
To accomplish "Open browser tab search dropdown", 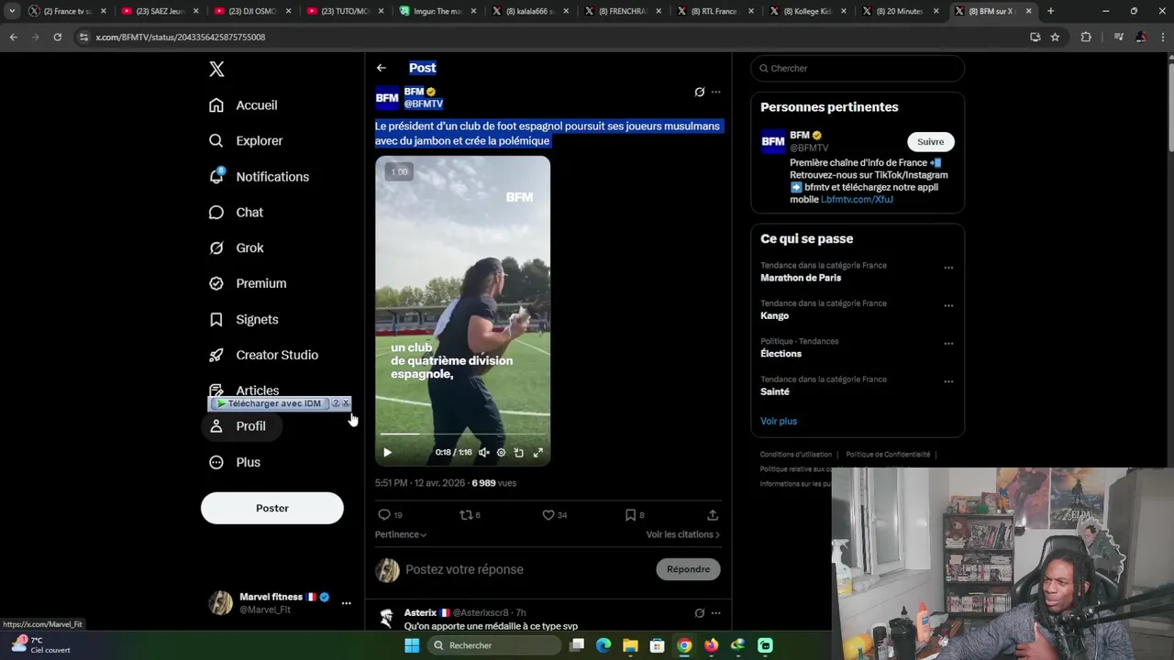I will point(12,11).
